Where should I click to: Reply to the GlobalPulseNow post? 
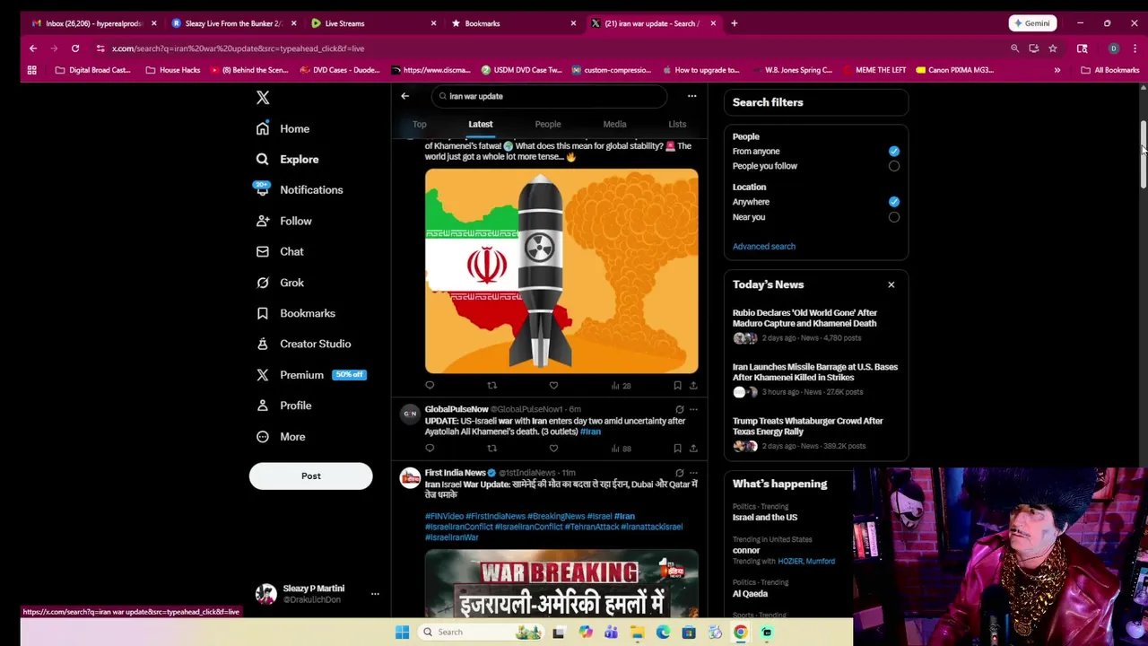pyautogui.click(x=430, y=448)
